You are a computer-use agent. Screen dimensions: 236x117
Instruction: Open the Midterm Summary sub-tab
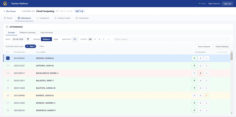(28, 33)
